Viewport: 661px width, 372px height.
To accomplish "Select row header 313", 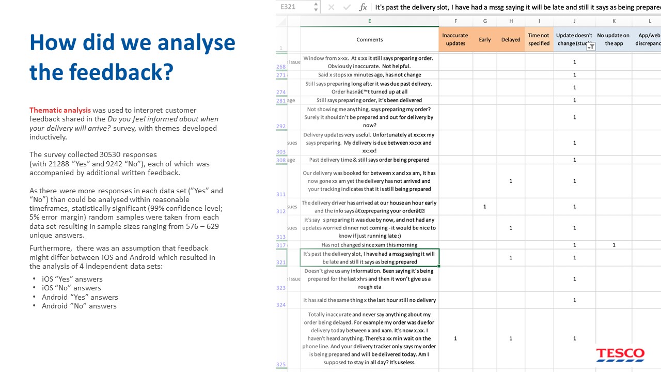I will pos(281,227).
